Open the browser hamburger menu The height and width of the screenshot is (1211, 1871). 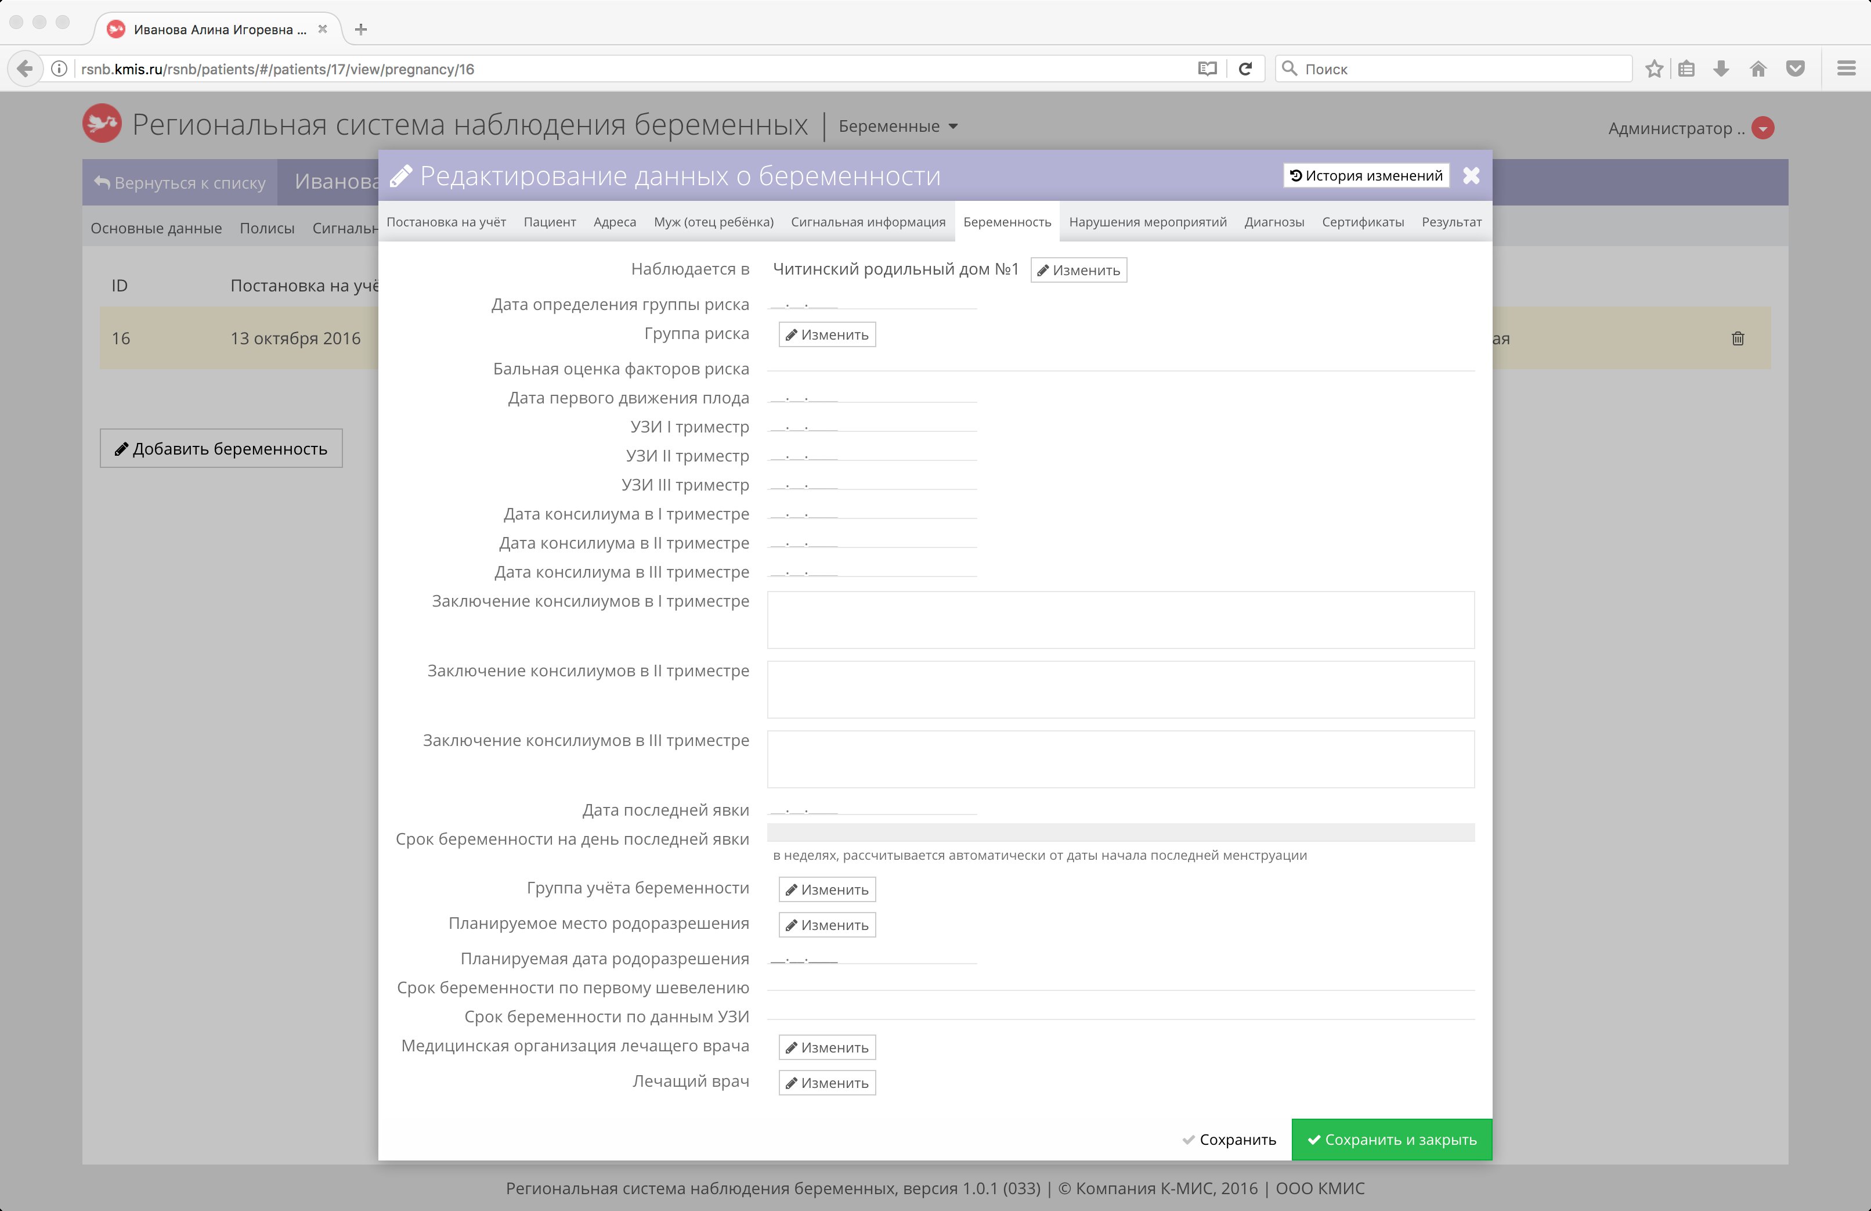point(1847,69)
